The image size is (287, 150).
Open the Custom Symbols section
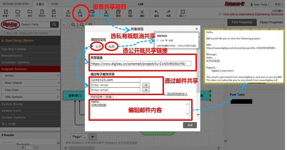pos(30,117)
